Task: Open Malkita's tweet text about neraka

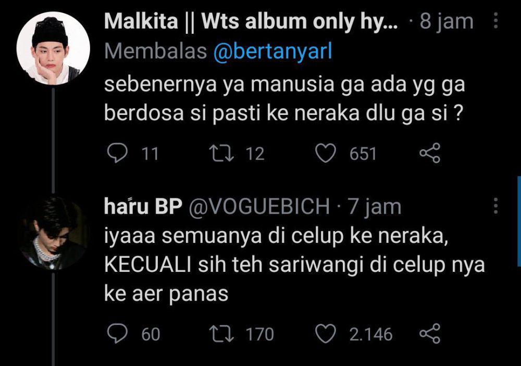Action: (284, 99)
